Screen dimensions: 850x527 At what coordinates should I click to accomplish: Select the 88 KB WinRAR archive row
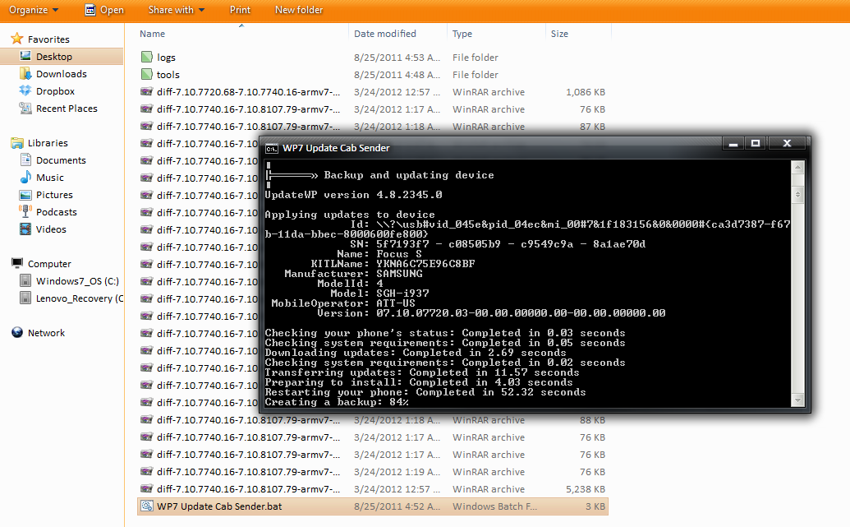click(372, 420)
